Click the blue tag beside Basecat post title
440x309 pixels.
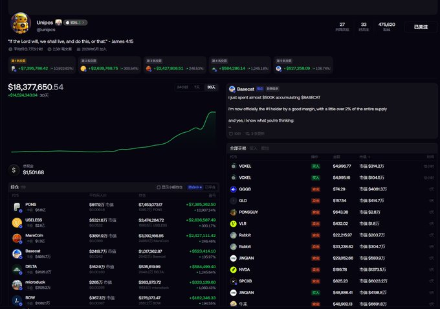260,89
